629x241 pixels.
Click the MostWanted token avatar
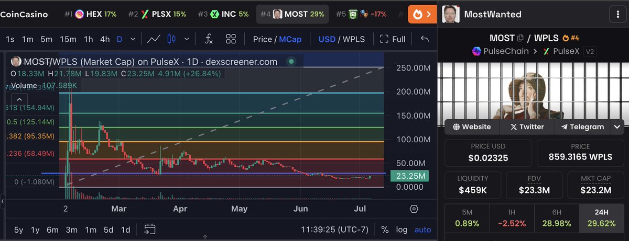pyautogui.click(x=451, y=14)
